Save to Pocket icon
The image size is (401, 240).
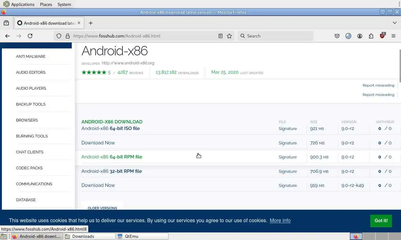(x=337, y=36)
